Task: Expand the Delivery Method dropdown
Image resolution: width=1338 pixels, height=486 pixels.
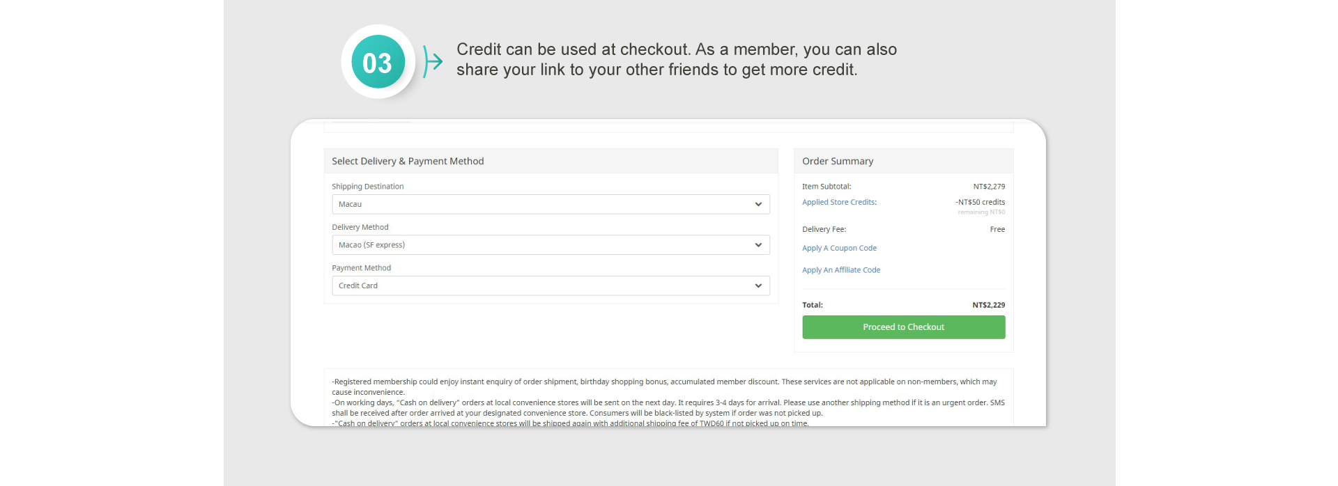Action: [550, 245]
